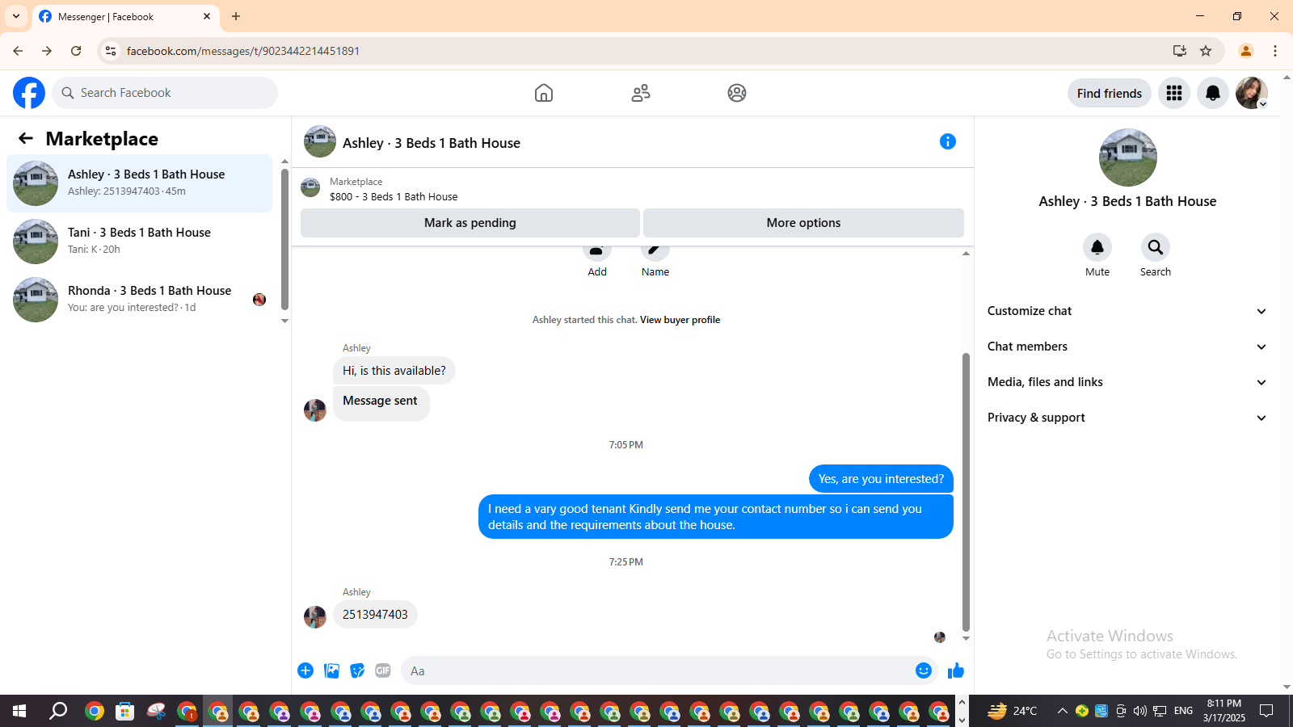Viewport: 1293px width, 727px height.
Task: Open Windows Start menu
Action: (19, 711)
